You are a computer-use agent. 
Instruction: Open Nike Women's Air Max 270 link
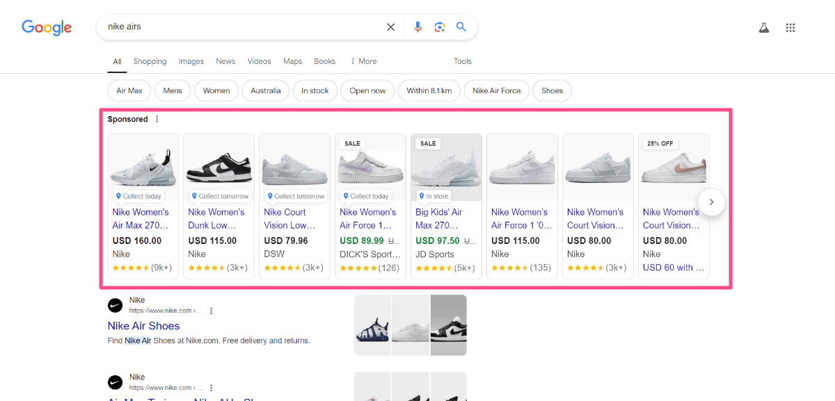(141, 219)
